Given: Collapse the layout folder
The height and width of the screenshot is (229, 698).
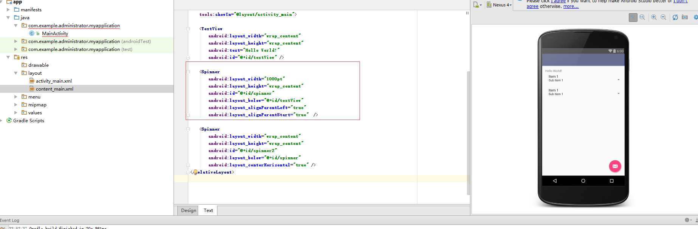Looking at the screenshot, I should [16, 73].
